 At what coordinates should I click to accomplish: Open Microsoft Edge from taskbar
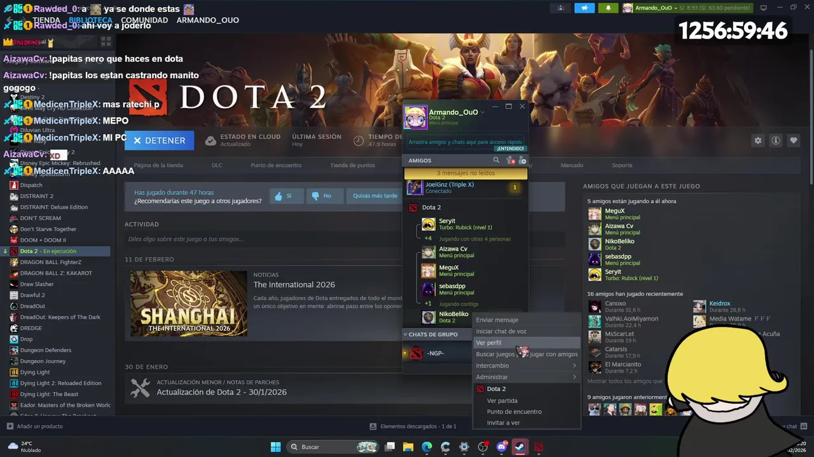pos(427,447)
